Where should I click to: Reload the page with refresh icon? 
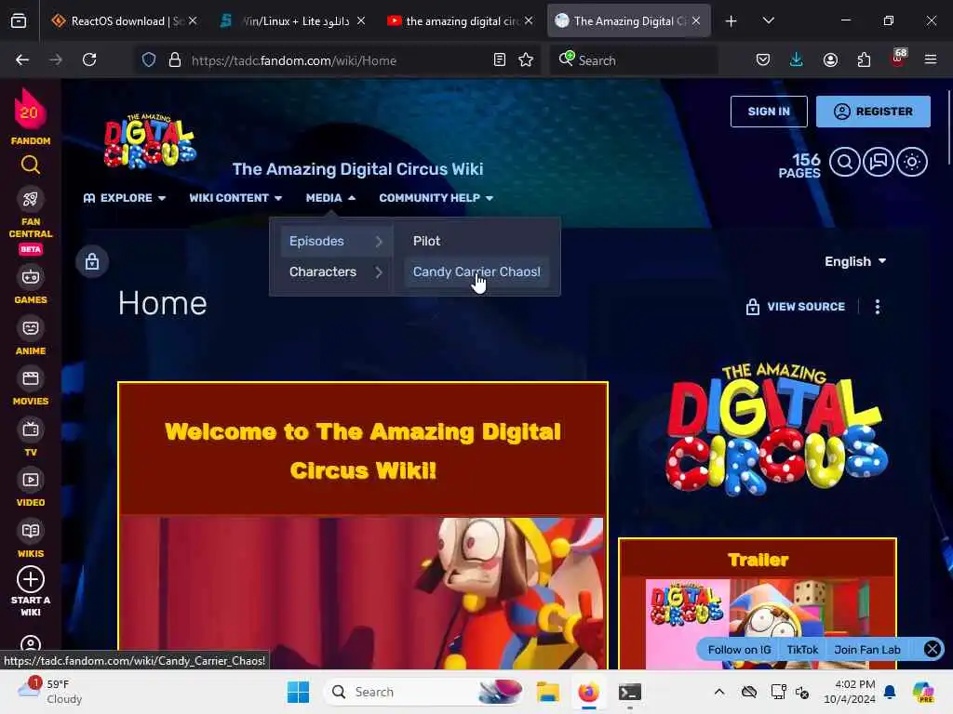[x=89, y=59]
